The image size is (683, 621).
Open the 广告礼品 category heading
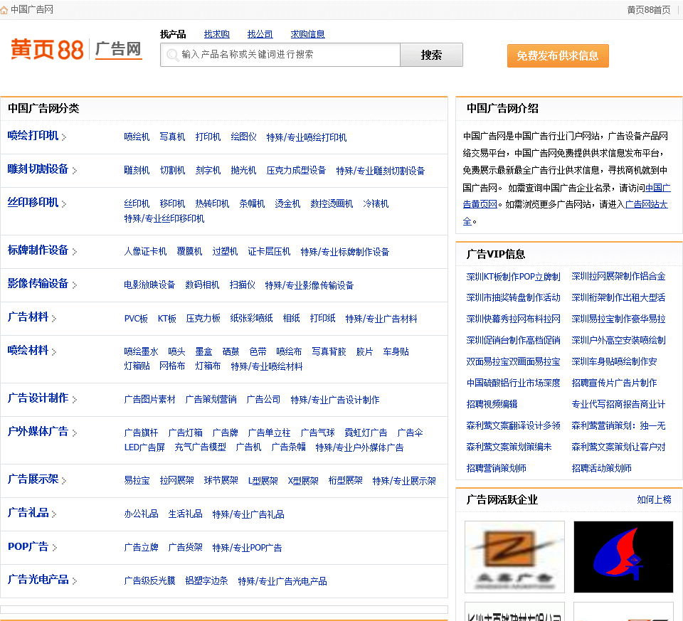click(x=28, y=513)
